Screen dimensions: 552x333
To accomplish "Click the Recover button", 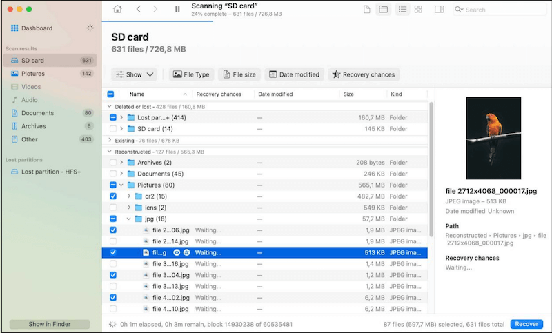I will [x=526, y=324].
